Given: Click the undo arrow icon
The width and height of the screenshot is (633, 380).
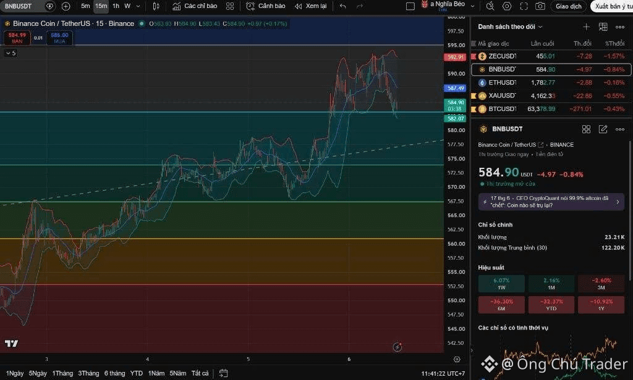Looking at the screenshot, I should pyautogui.click(x=342, y=6).
